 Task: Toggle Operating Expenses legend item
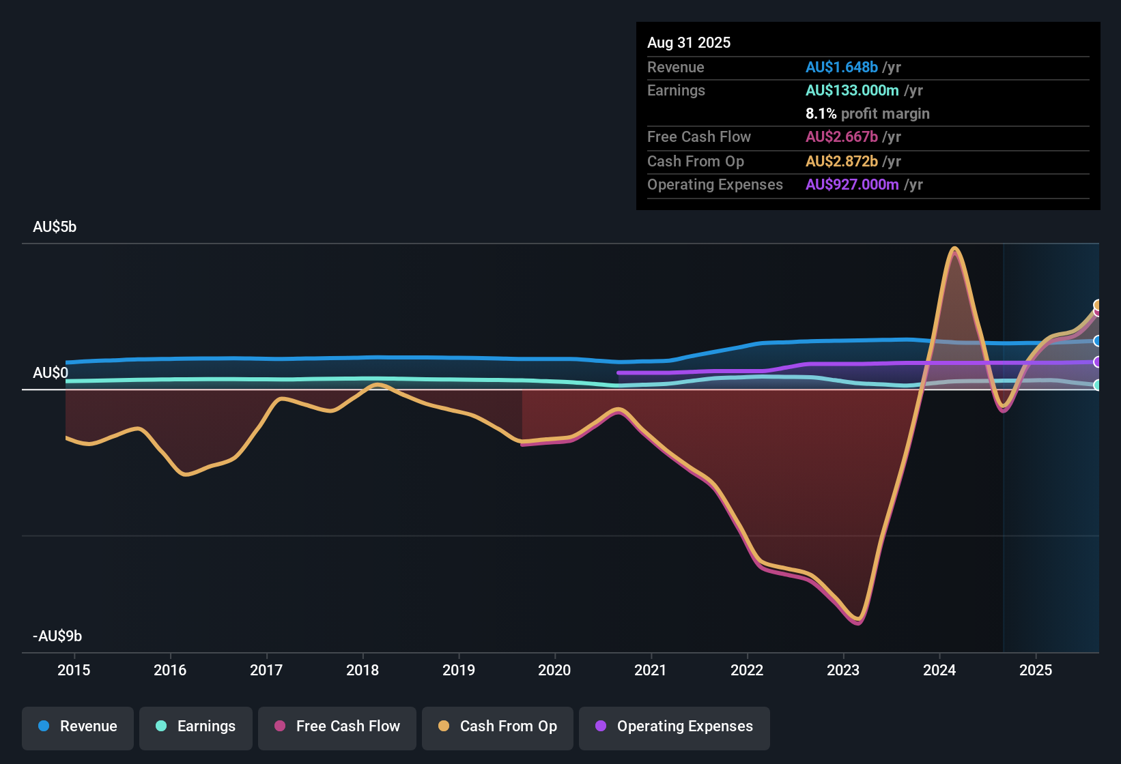tap(675, 726)
